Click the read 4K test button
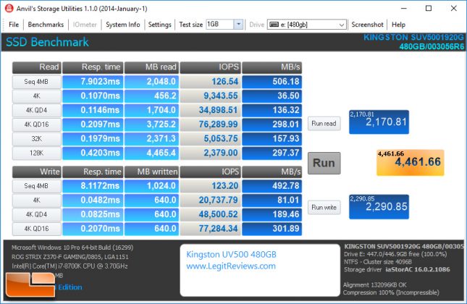The image size is (467, 304). coord(37,96)
